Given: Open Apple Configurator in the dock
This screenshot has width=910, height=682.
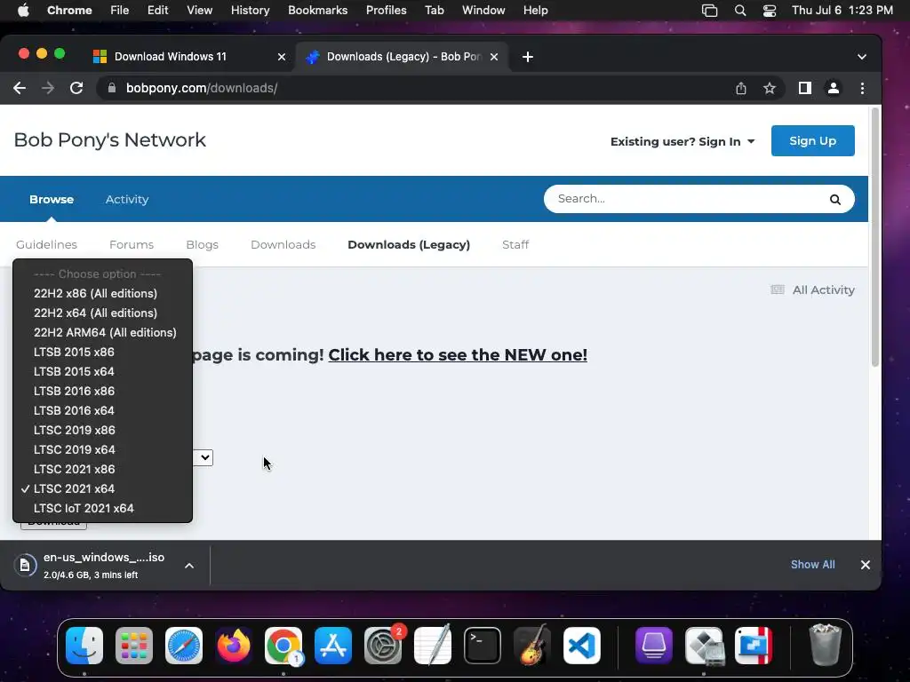Looking at the screenshot, I should tap(654, 646).
